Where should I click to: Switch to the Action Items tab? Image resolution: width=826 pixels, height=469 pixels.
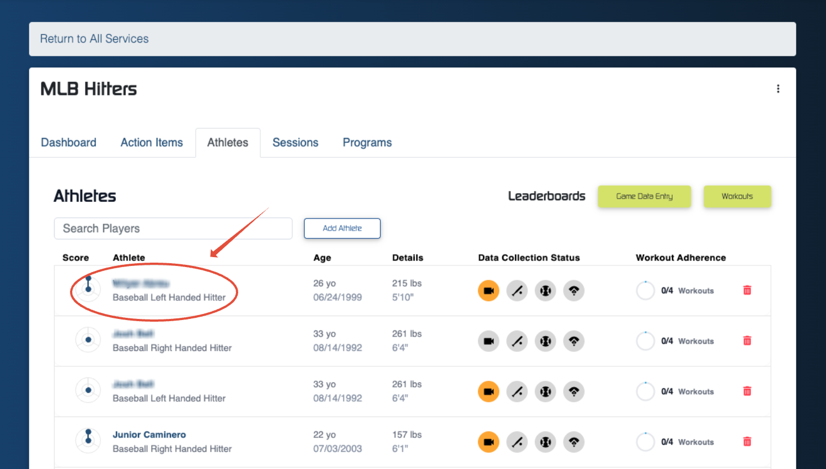click(x=152, y=142)
